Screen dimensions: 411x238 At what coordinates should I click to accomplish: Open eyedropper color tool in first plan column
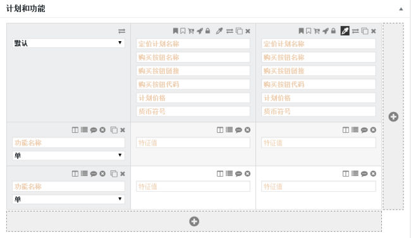tap(219, 31)
